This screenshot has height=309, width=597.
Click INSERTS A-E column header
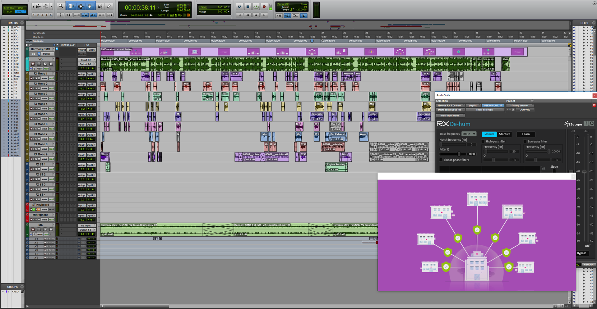[x=68, y=45]
